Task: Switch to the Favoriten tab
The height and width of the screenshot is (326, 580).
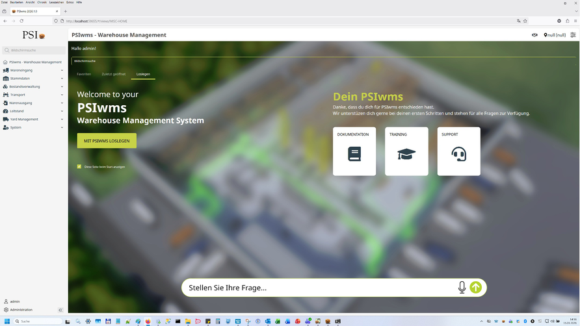Action: [84, 74]
